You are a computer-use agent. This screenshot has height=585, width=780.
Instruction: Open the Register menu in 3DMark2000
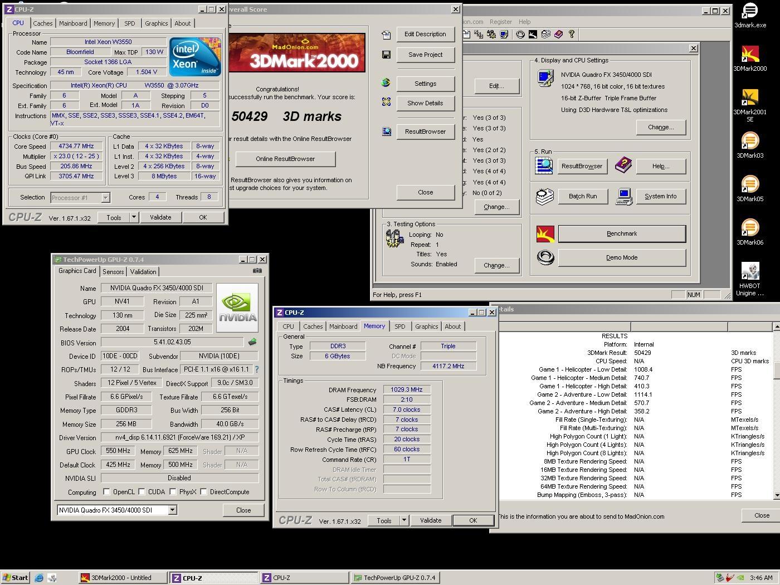coord(500,22)
